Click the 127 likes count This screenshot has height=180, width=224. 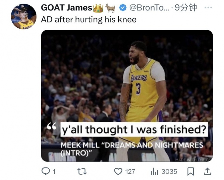pyautogui.click(x=130, y=172)
